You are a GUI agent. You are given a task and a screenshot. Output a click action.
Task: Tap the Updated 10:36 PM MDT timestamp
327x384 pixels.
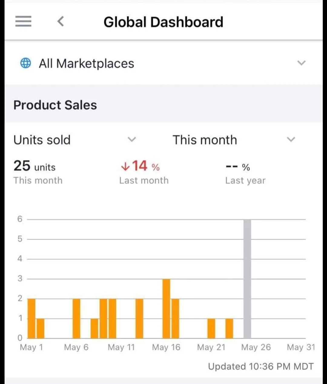(261, 366)
